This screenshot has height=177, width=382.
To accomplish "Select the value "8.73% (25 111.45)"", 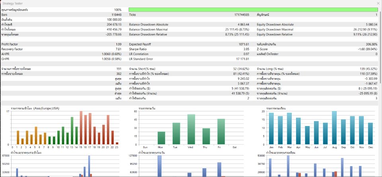I will click(237, 34).
